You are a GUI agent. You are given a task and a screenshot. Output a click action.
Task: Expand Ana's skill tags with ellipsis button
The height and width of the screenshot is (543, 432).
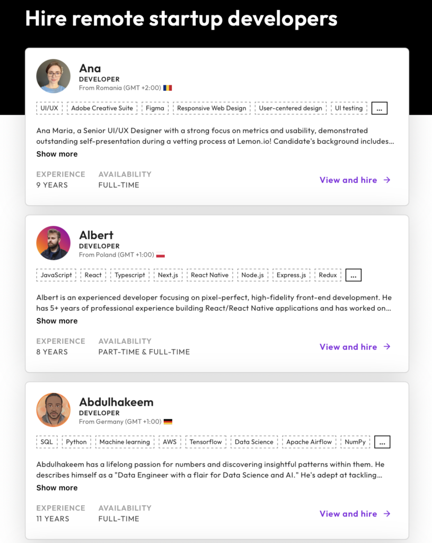(x=380, y=108)
